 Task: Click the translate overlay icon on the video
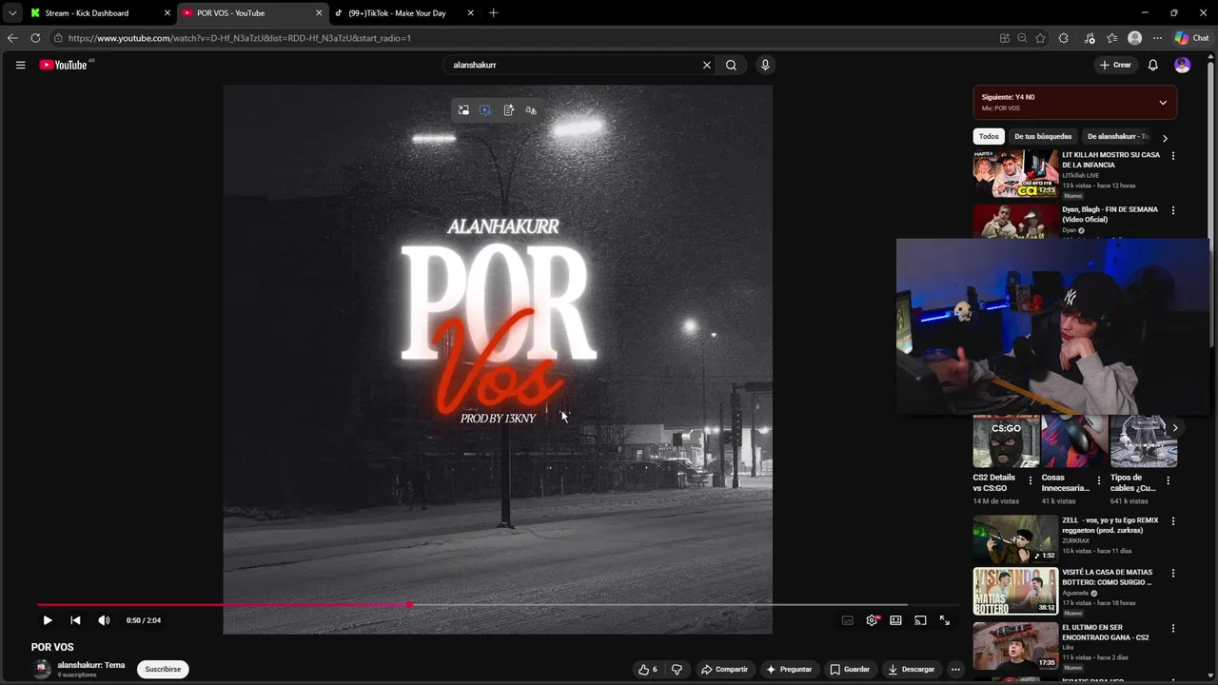(531, 110)
